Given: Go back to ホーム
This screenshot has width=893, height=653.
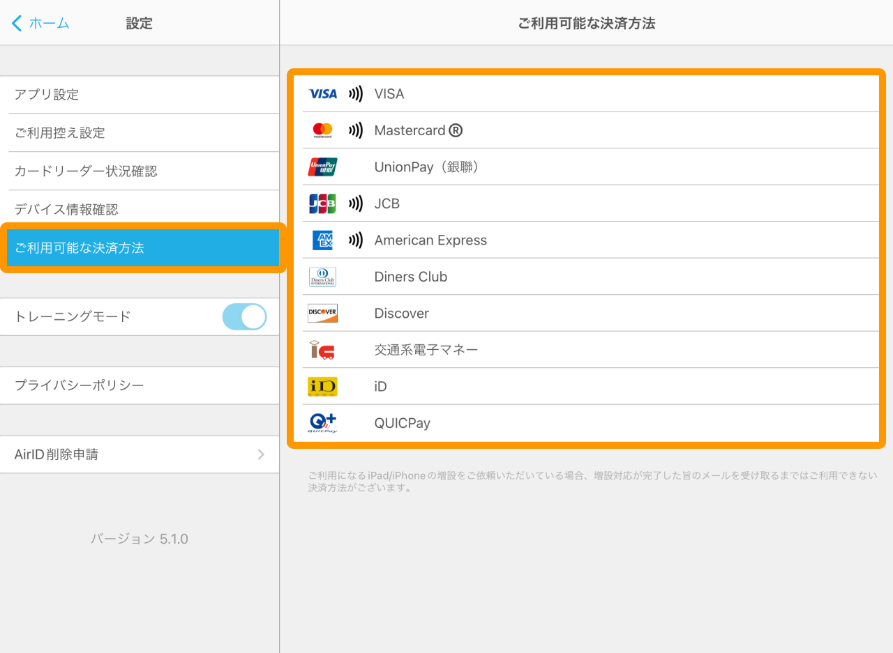Looking at the screenshot, I should (x=40, y=23).
